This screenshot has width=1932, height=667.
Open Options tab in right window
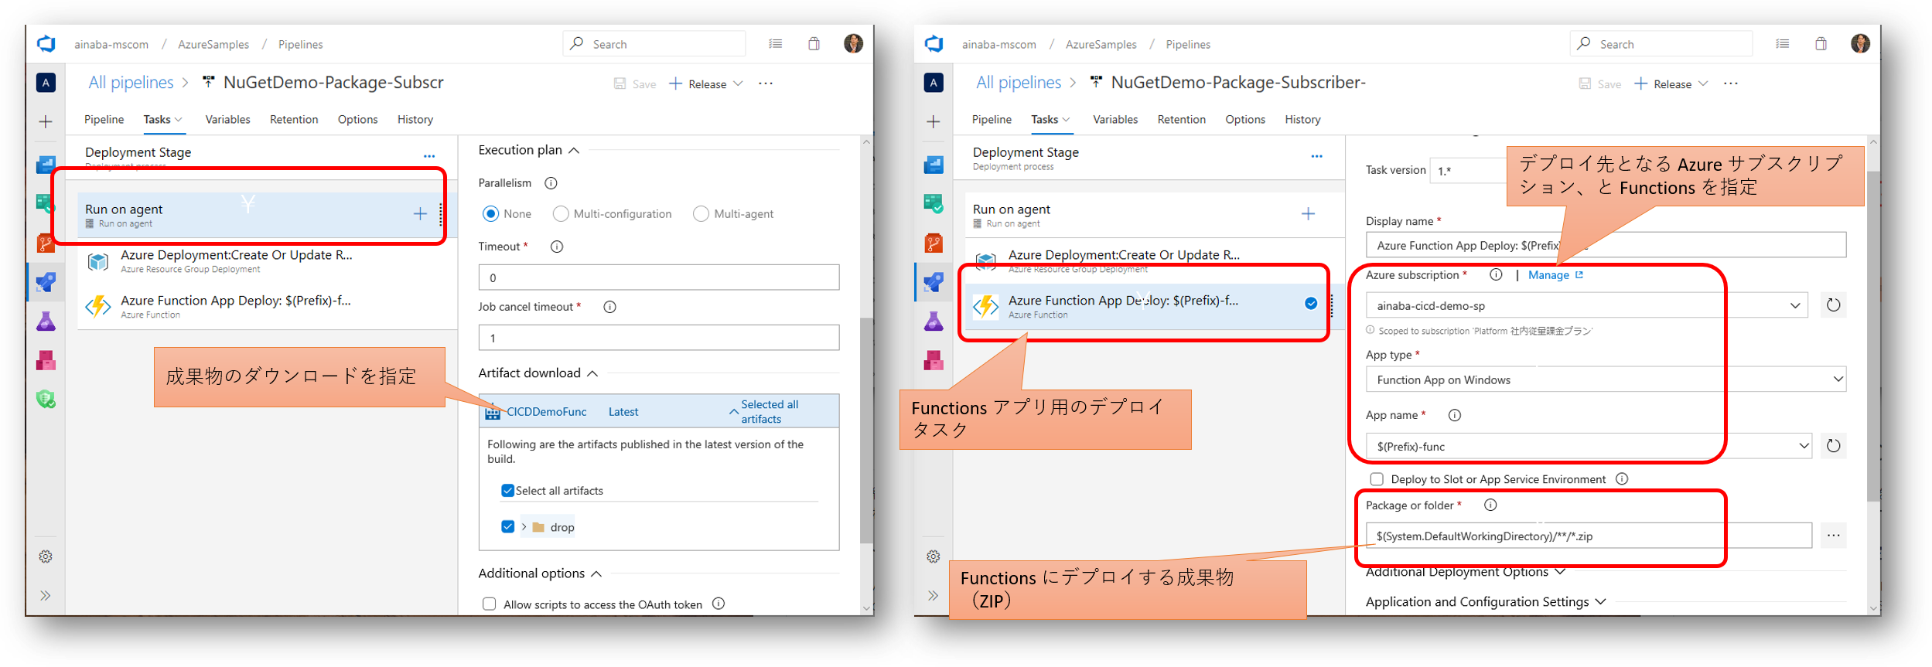point(1245,119)
